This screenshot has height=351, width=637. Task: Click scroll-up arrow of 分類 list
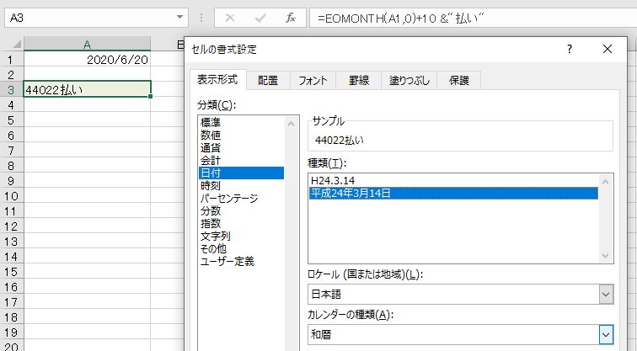(x=291, y=124)
